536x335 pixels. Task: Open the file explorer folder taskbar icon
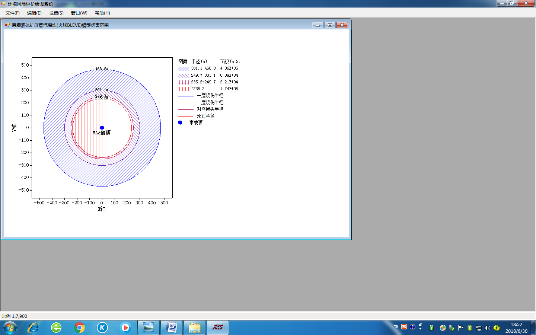coord(195,328)
